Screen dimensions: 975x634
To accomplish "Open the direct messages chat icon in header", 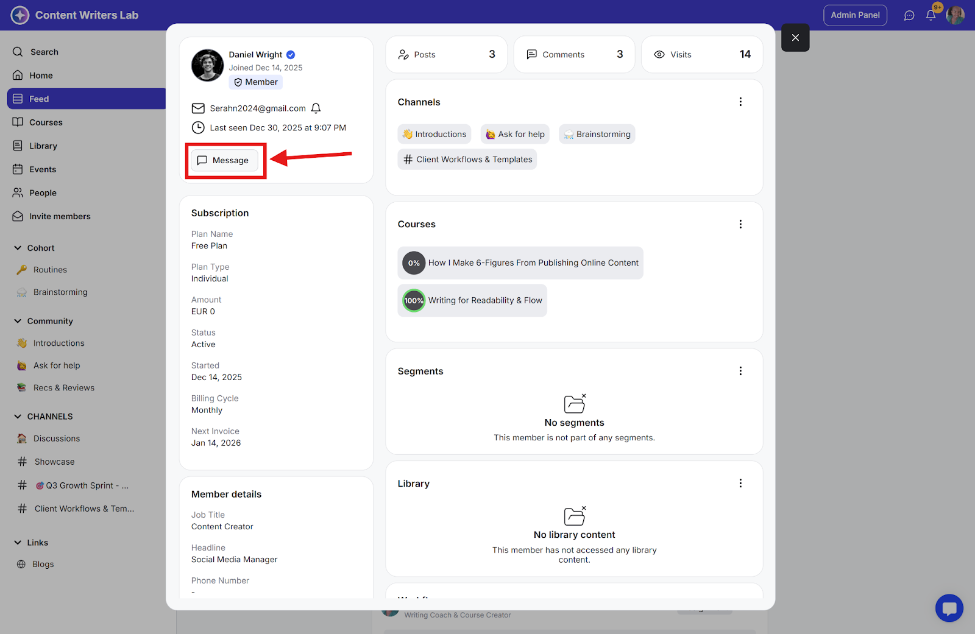I will click(909, 16).
